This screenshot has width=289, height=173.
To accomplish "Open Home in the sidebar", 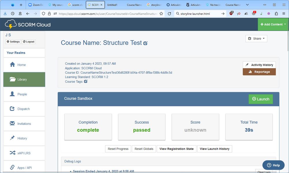I will (x=24, y=65).
